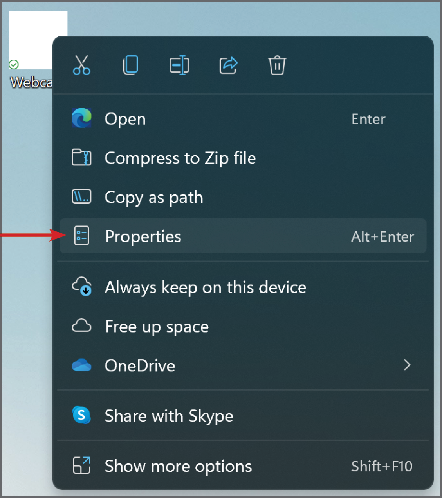This screenshot has width=442, height=498.
Task: Click Show more options entry
Action: (x=243, y=466)
